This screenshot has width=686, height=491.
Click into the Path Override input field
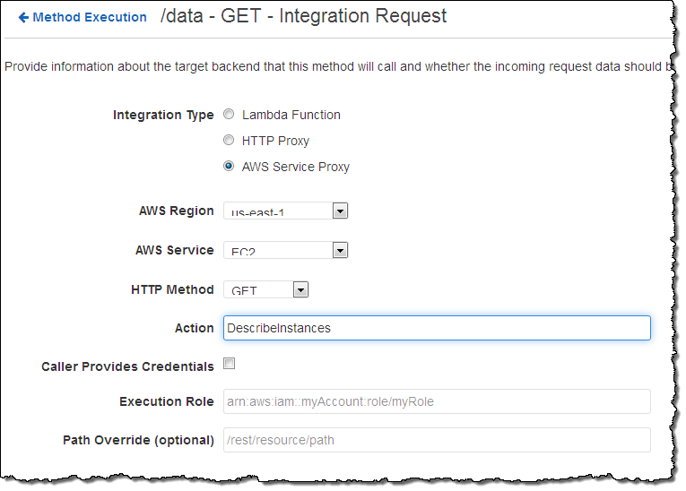(x=437, y=440)
